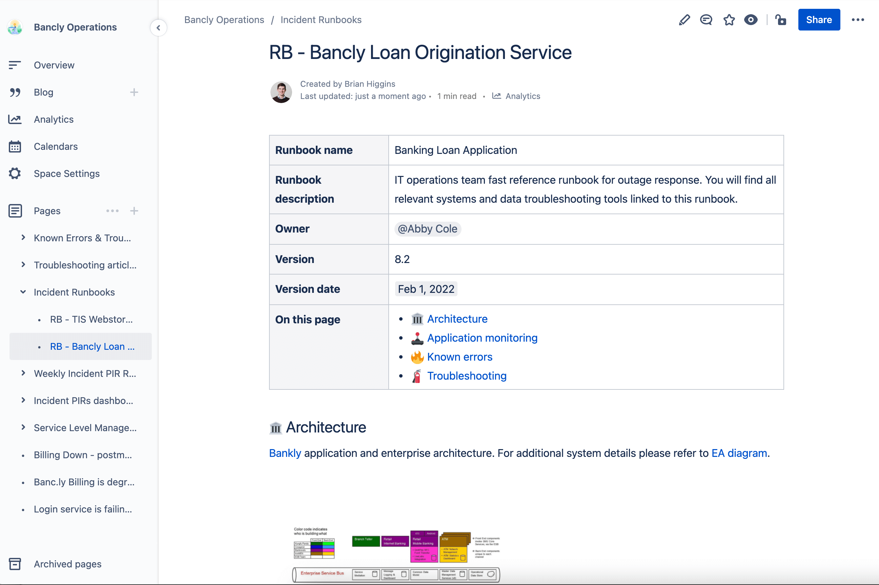The image size is (879, 585).
Task: Expand the Known Errors & Trou... page
Action: (x=23, y=237)
